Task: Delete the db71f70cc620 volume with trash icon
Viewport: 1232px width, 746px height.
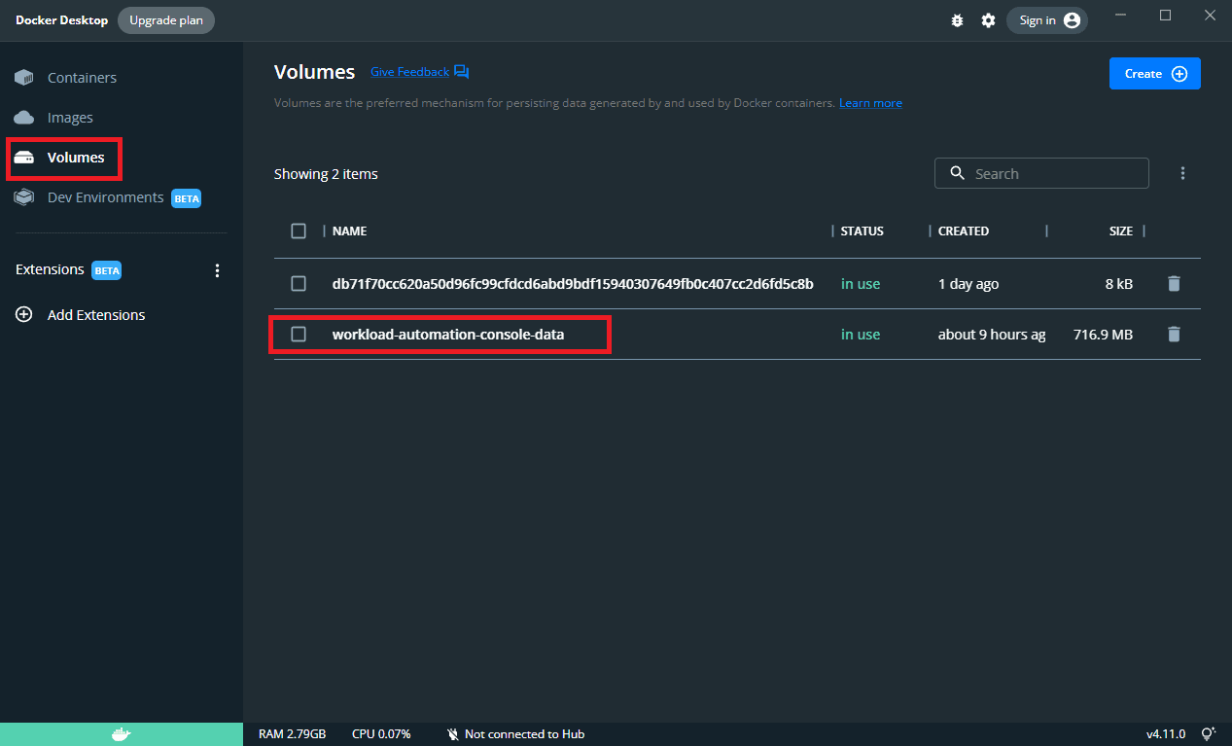Action: 1174,284
